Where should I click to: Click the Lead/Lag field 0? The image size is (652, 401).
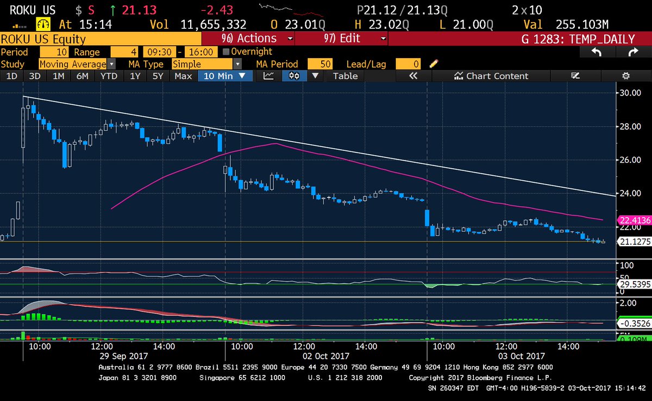click(409, 64)
